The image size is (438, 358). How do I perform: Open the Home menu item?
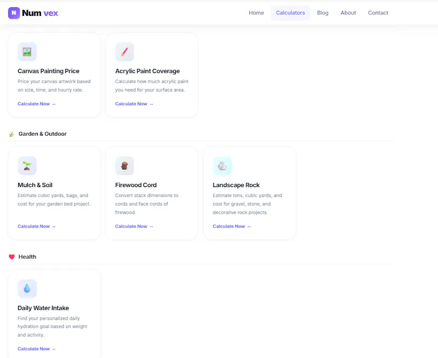(x=256, y=13)
